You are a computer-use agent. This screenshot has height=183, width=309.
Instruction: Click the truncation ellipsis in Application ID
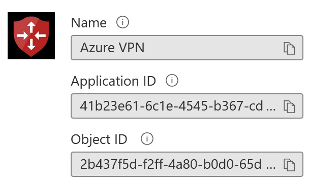pos(271,109)
